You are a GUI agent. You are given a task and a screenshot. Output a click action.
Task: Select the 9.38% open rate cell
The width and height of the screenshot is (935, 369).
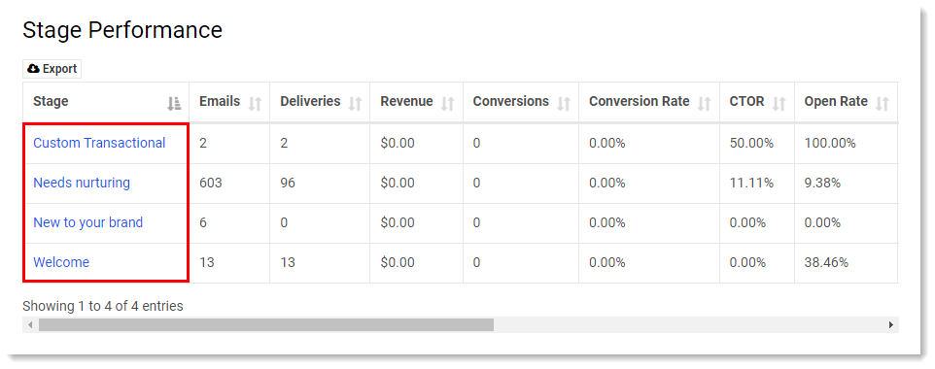[x=847, y=183]
